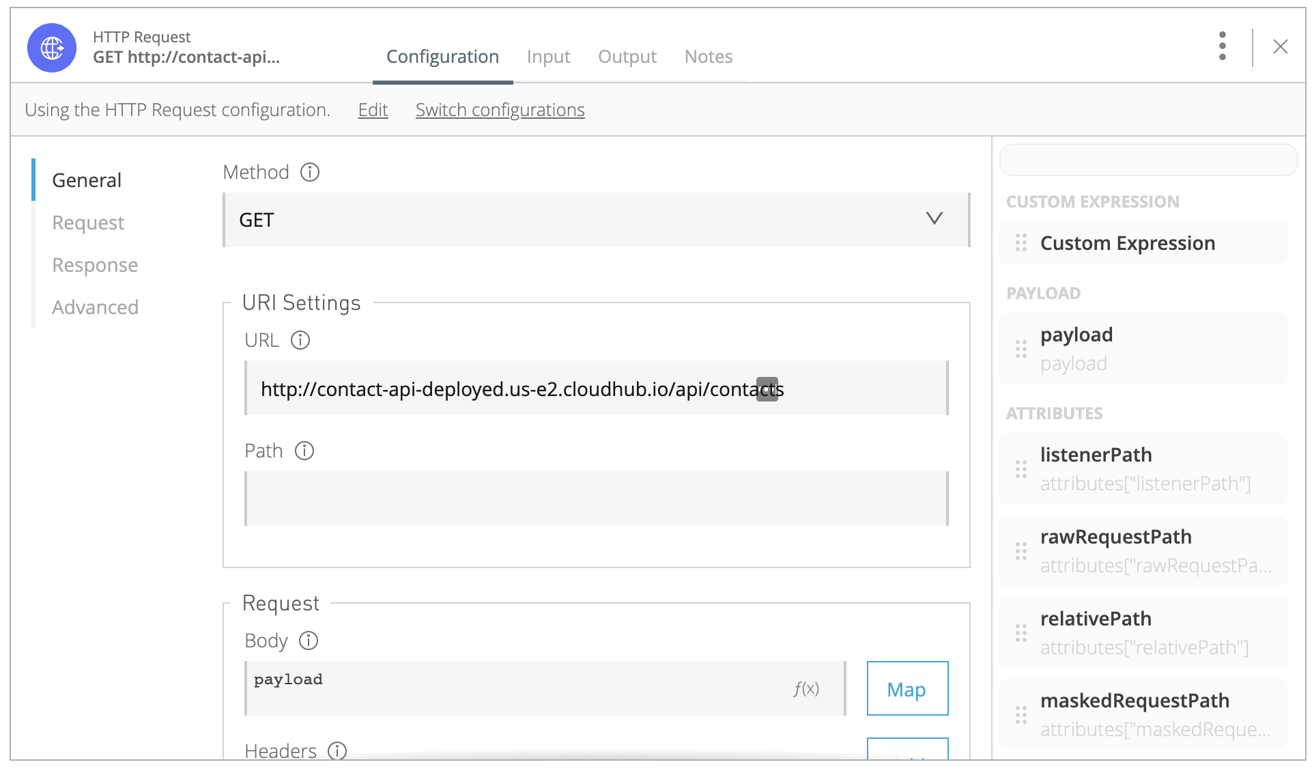Show info for the Headers field
Viewport: 1312px width, 773px height.
coord(337,751)
